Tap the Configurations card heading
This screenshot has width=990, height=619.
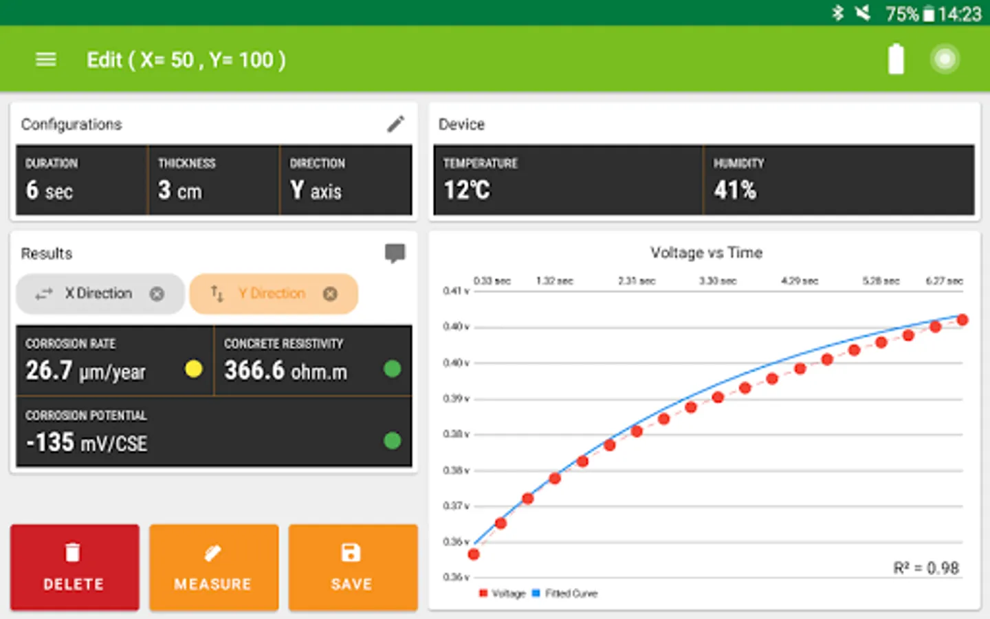71,124
